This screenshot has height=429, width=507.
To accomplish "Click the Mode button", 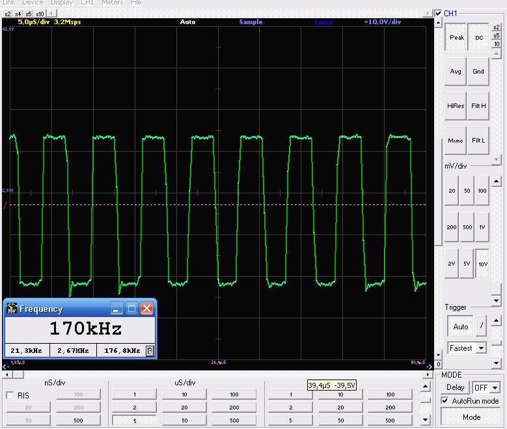I will click(471, 417).
